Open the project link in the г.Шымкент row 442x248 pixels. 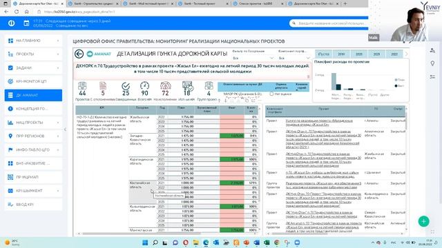click(323, 174)
